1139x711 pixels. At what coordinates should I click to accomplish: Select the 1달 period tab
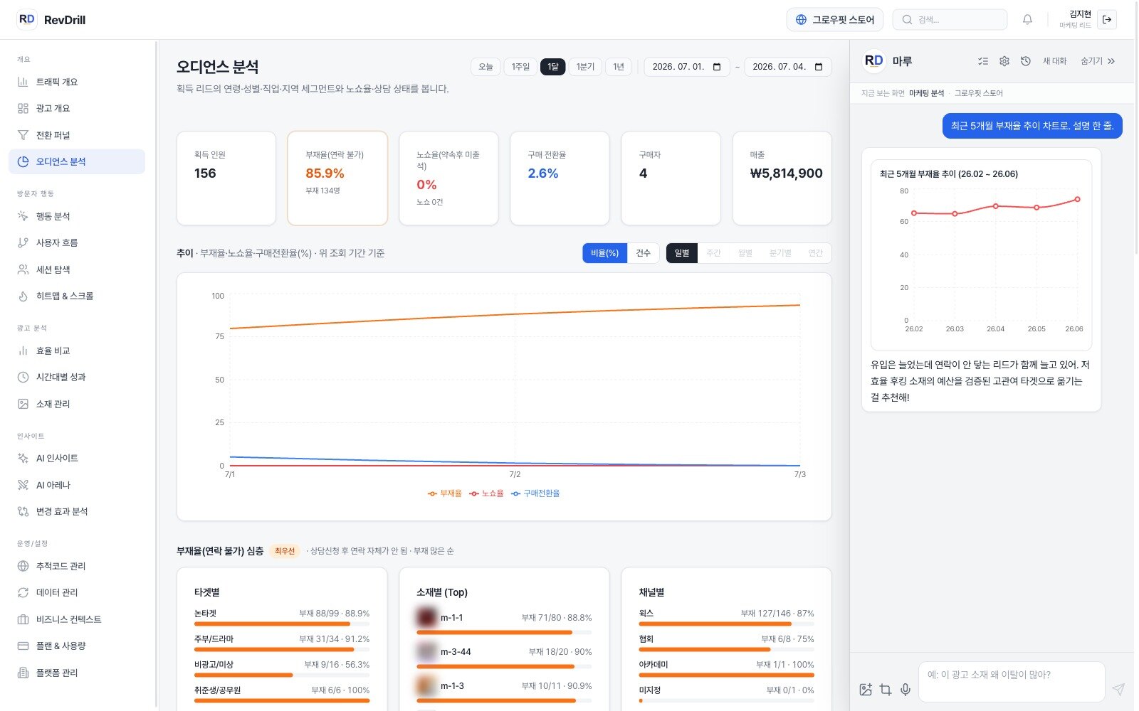[x=553, y=67]
